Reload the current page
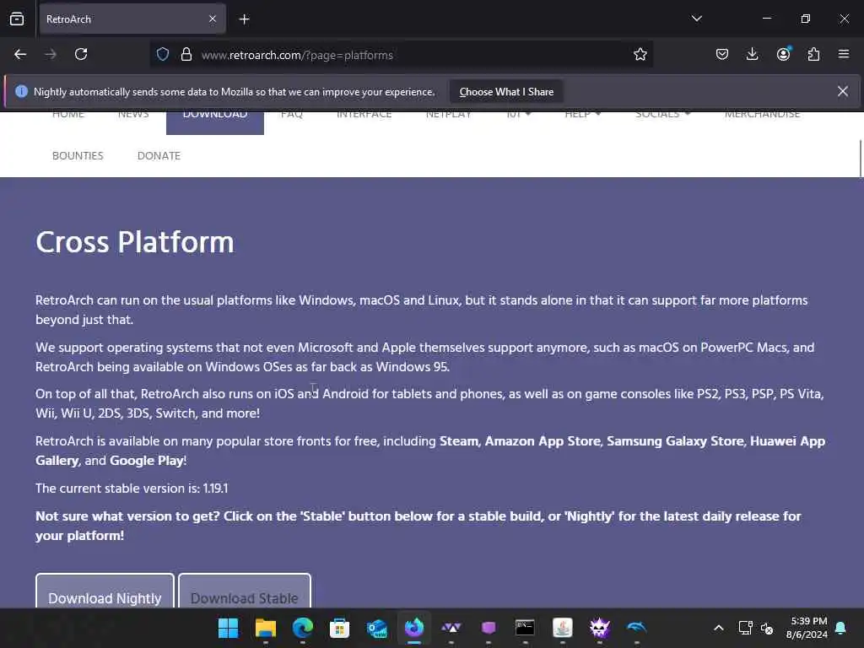Screen dimensions: 864x648 click(x=81, y=55)
